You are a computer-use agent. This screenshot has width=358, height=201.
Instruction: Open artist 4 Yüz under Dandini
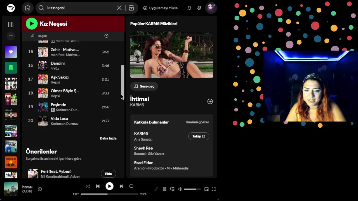(55, 68)
